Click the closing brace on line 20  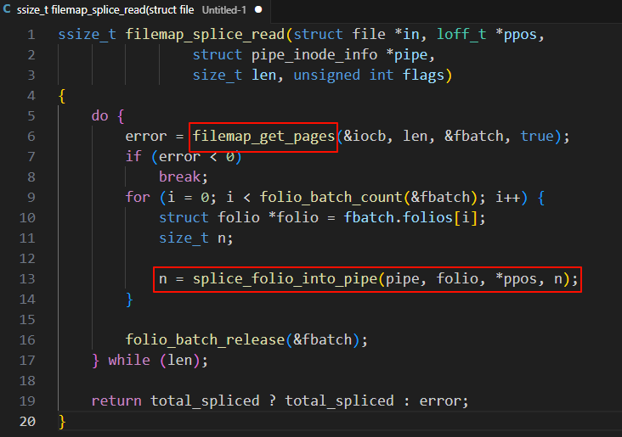click(x=62, y=422)
